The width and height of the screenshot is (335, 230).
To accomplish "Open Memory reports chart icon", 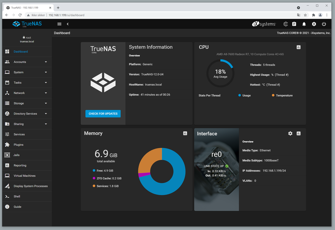I will click(x=185, y=133).
